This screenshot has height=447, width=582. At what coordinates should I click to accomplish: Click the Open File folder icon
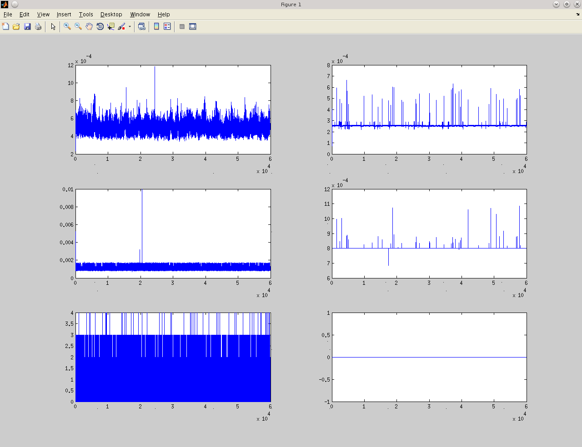click(16, 26)
